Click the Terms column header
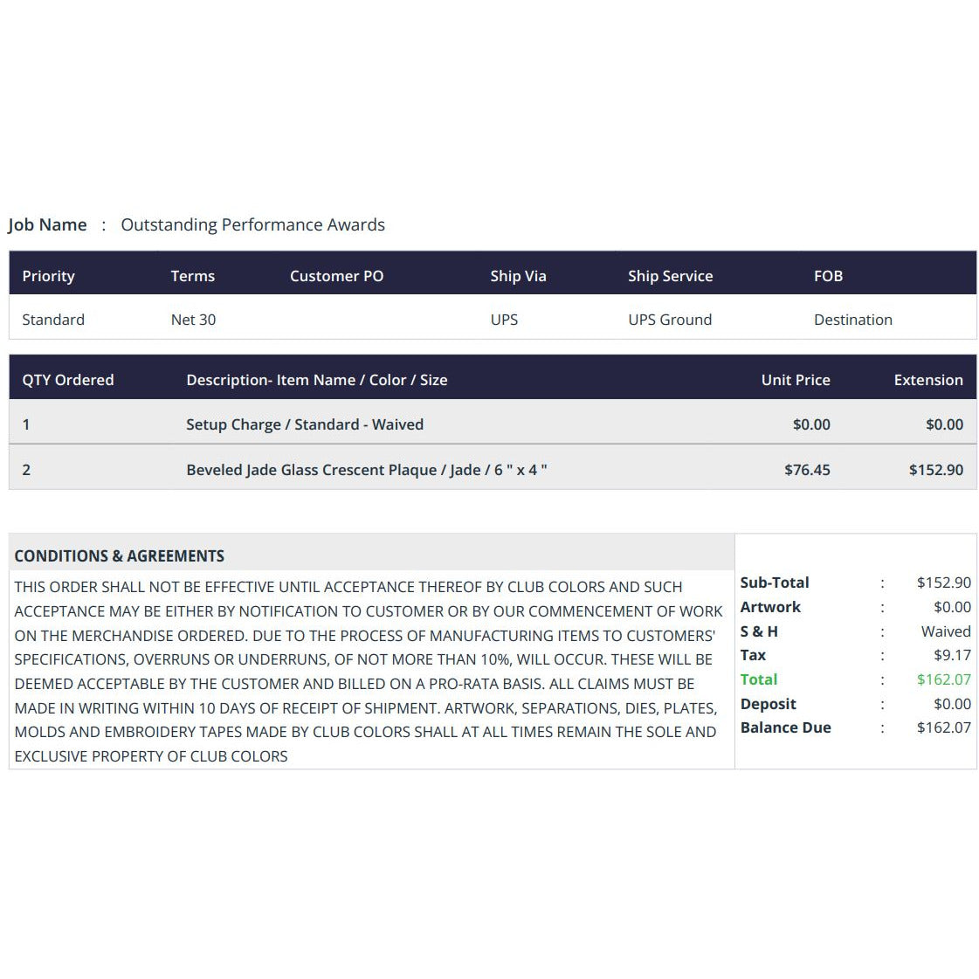The width and height of the screenshot is (979, 979). pyautogui.click(x=193, y=276)
